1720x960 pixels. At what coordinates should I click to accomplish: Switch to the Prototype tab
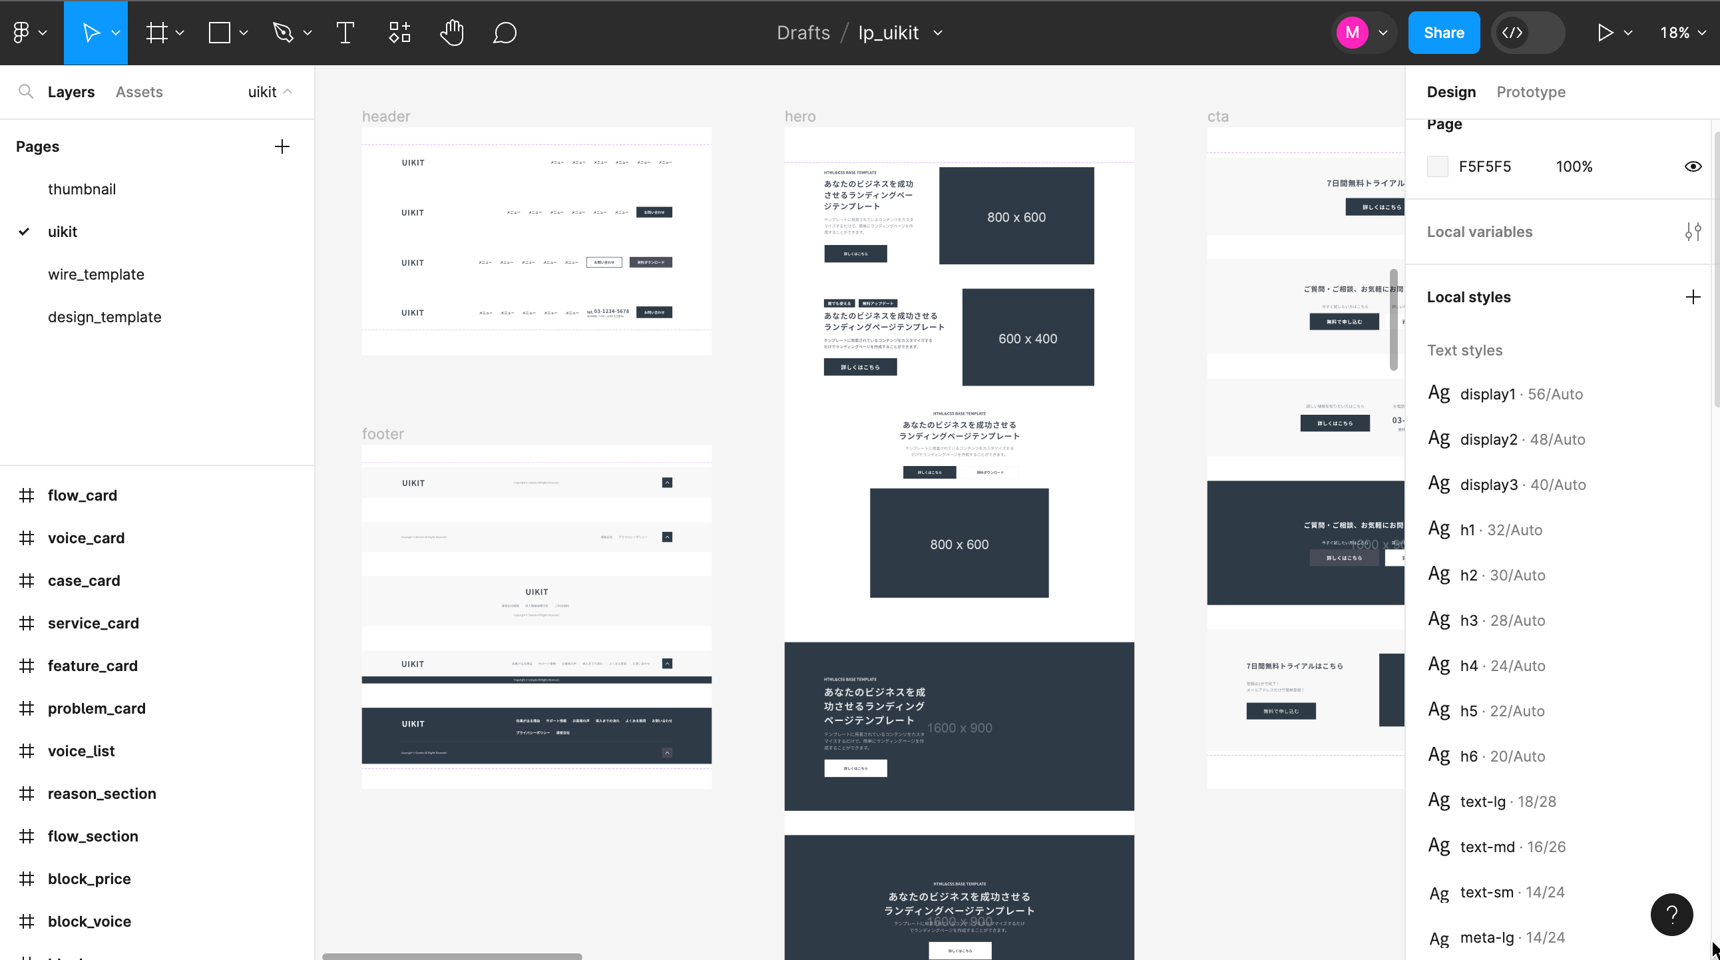tap(1530, 92)
